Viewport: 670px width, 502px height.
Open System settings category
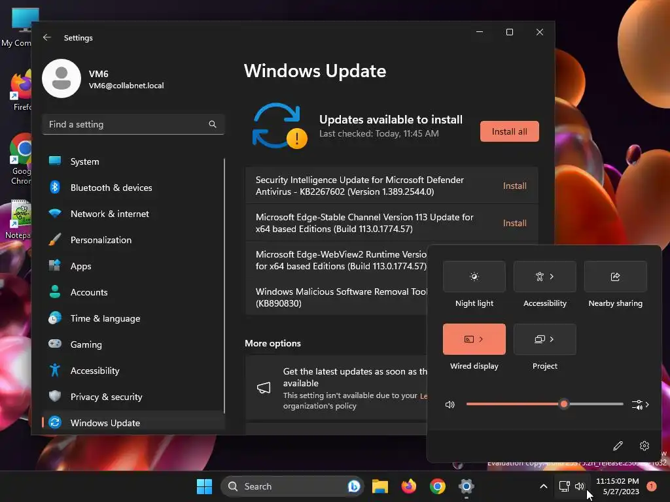pos(133,161)
